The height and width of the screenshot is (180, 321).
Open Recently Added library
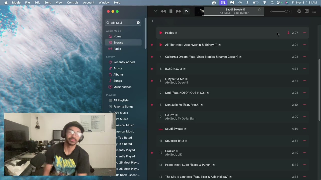[x=123, y=62]
